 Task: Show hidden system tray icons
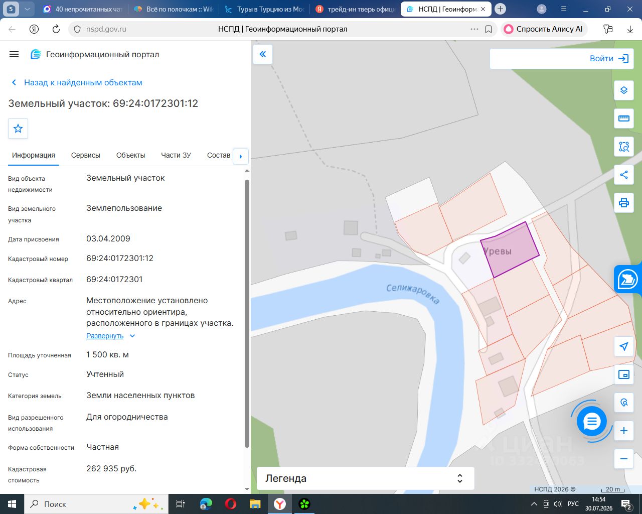point(533,504)
